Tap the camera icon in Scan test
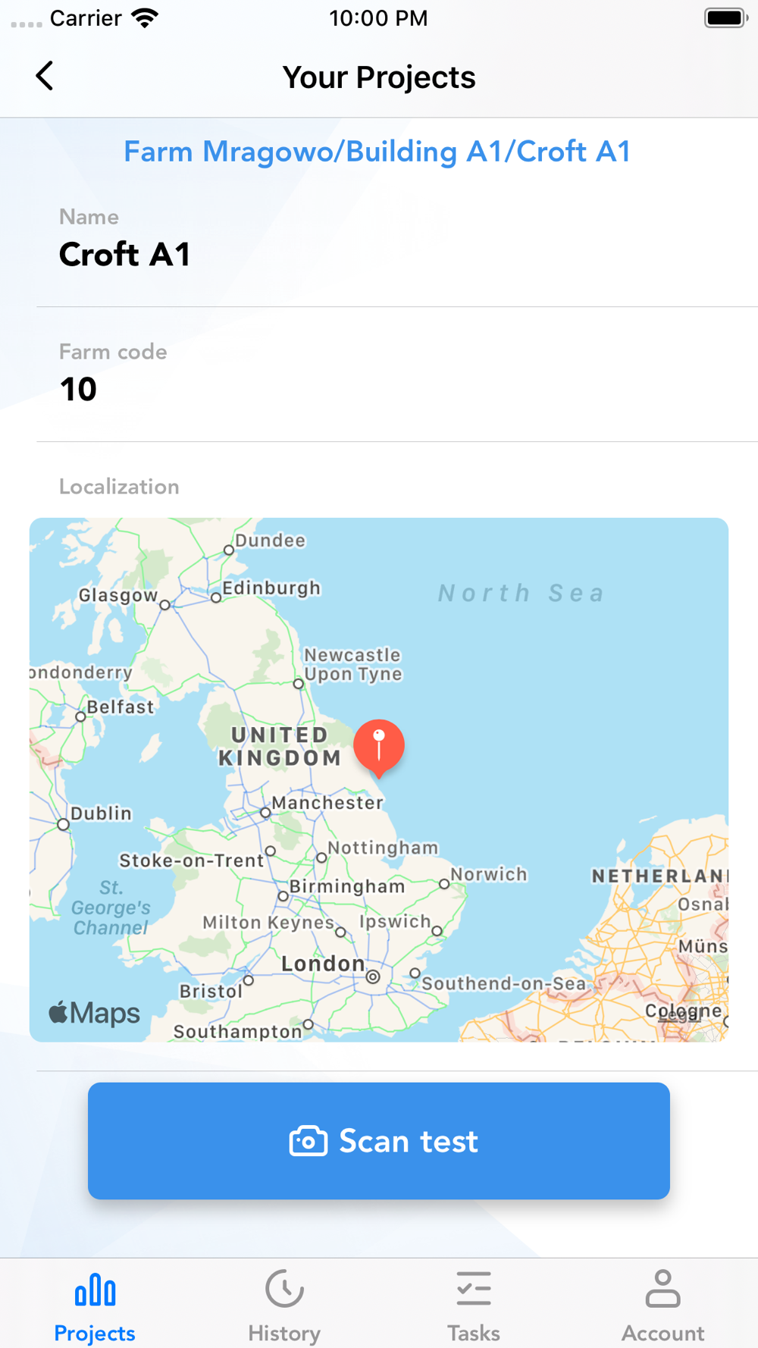Screen dimensions: 758x1348 309,1141
